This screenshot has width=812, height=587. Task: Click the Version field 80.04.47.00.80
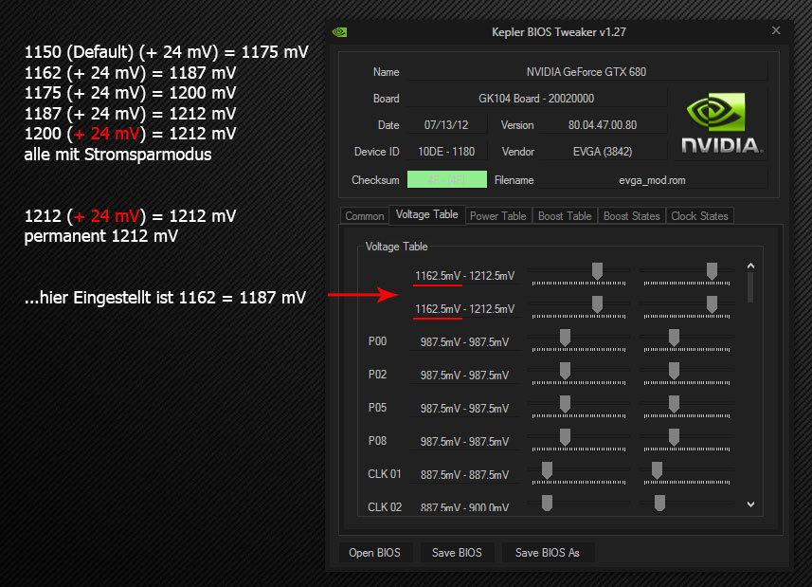tap(603, 125)
